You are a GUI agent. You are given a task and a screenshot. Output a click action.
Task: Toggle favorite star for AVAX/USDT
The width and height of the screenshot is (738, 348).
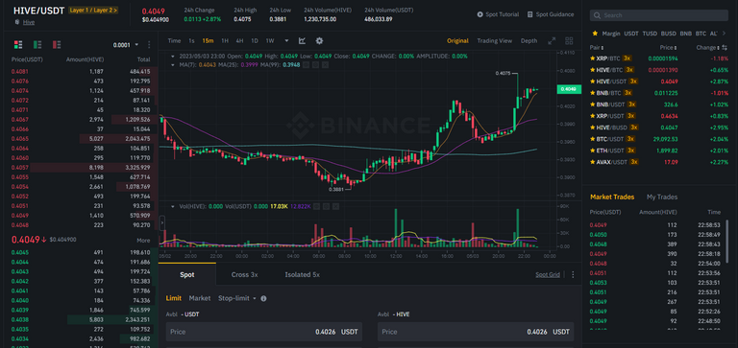(x=592, y=162)
